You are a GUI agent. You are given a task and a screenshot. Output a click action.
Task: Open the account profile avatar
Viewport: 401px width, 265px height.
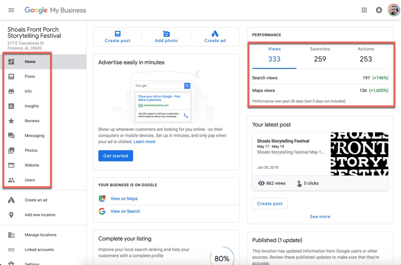(393, 10)
